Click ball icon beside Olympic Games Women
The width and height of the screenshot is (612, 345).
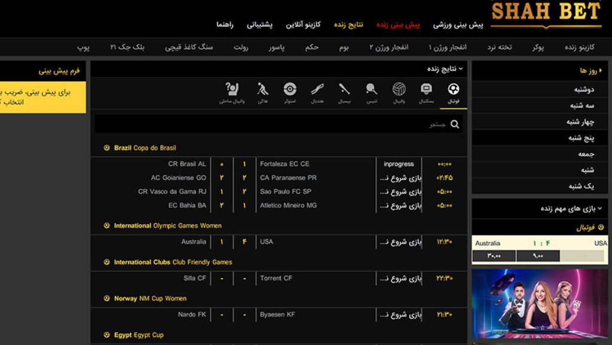[106, 225]
